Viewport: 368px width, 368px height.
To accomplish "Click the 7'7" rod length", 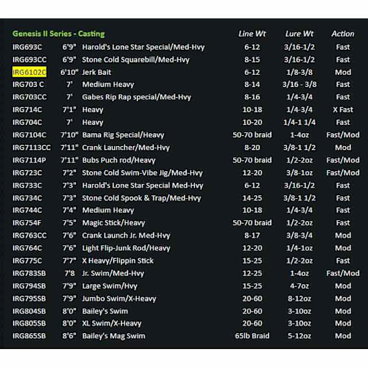I will click(69, 261).
